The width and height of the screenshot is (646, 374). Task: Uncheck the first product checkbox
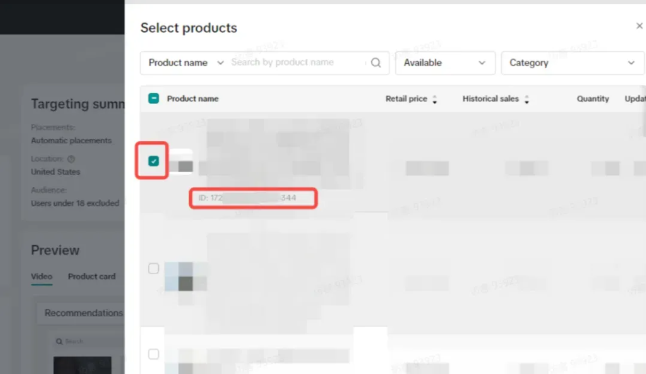tap(154, 161)
